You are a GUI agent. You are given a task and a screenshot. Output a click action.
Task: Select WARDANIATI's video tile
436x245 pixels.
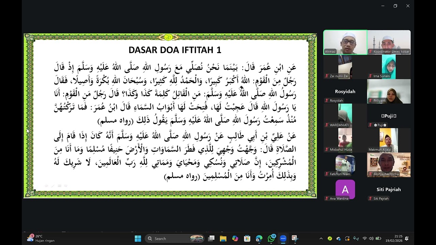pos(345,116)
